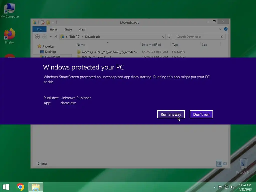Select the macos_cursors_for_windows_by_antiden folder
256x192 pixels.
coord(109,52)
